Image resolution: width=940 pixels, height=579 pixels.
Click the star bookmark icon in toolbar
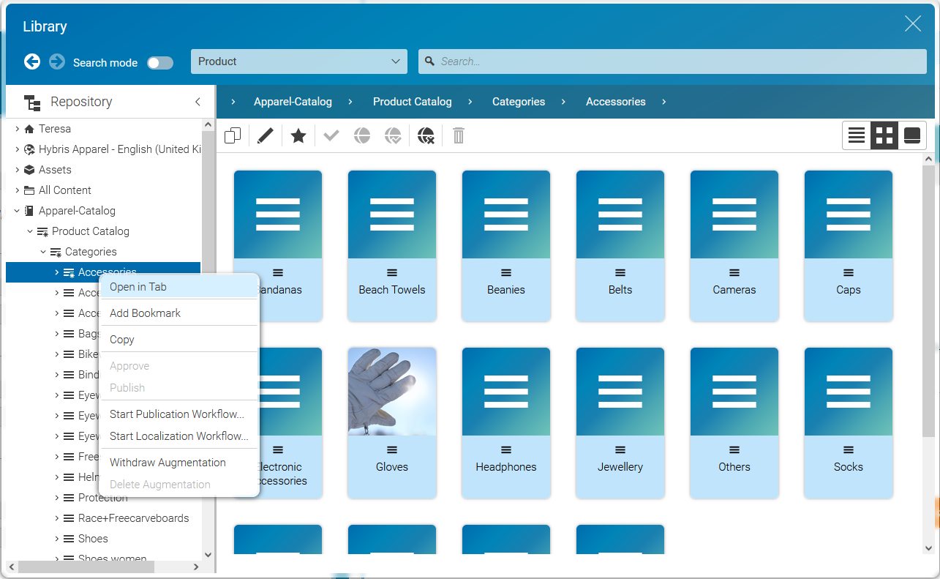(298, 135)
